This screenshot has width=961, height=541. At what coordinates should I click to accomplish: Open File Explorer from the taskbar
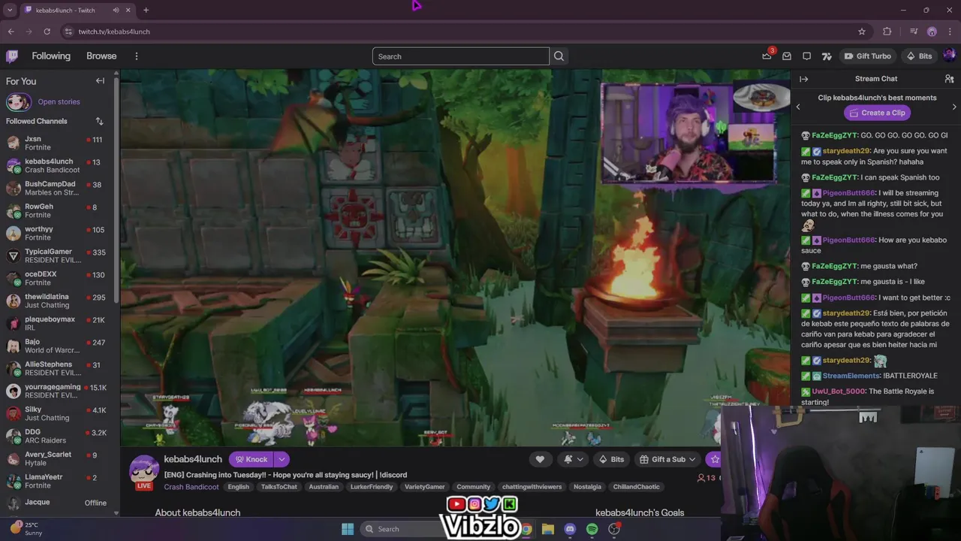(548, 529)
